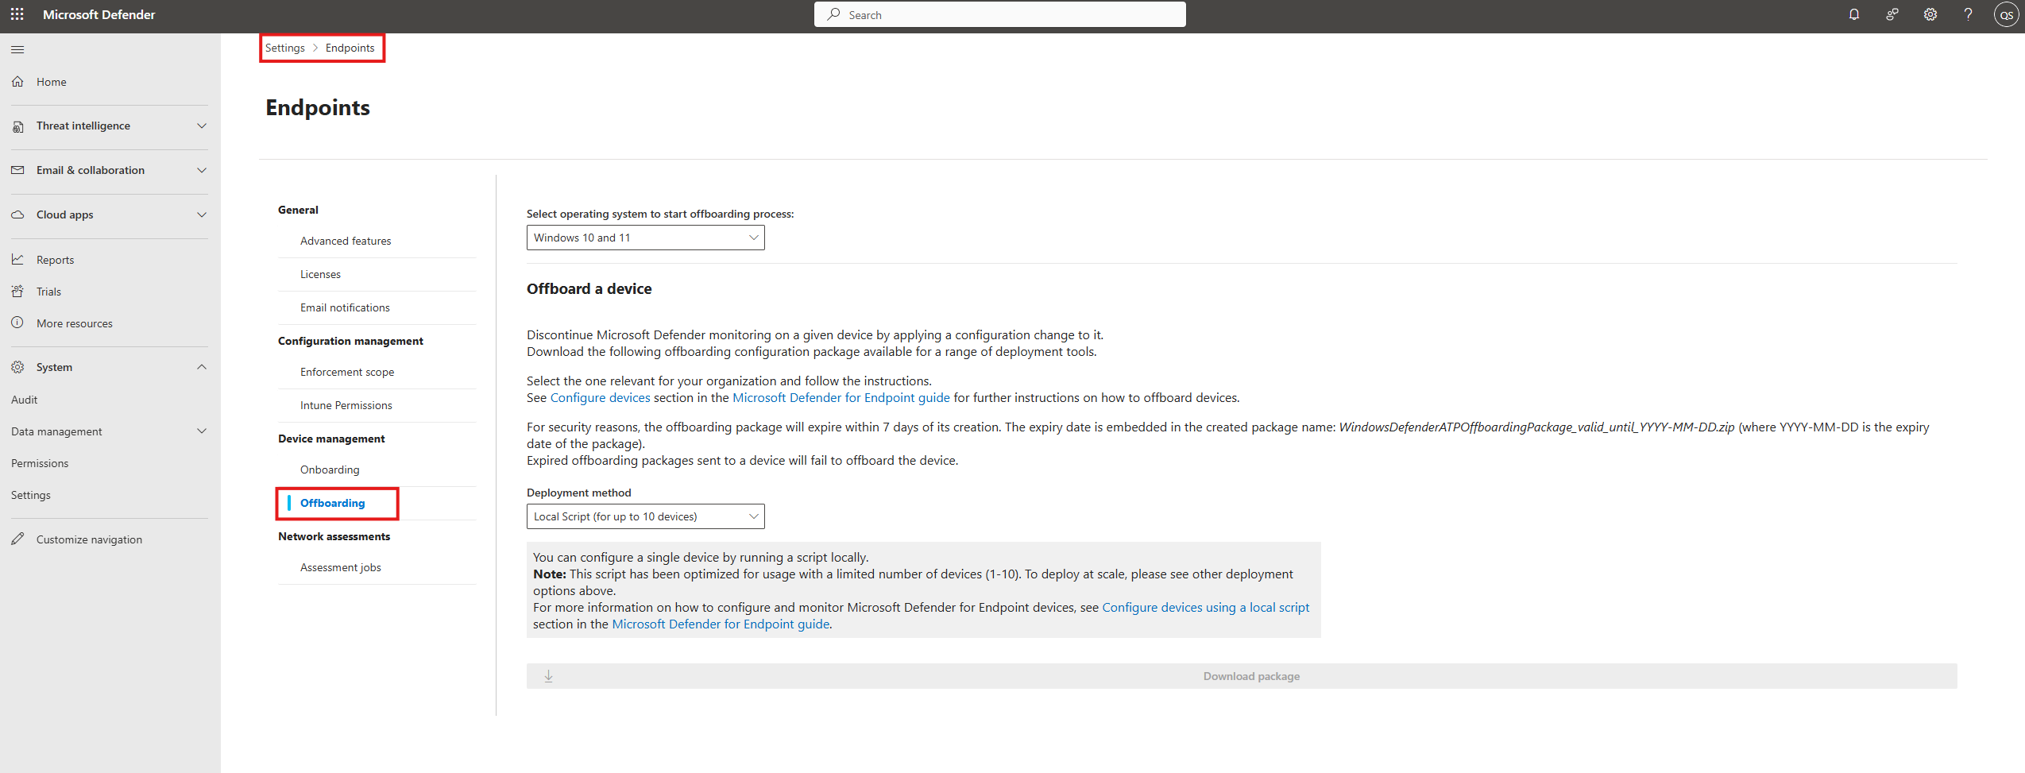Open Advanced features settings page
The height and width of the screenshot is (773, 2025).
(346, 241)
